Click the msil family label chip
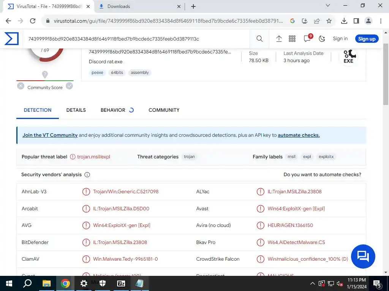The image size is (389, 291). coord(291,156)
